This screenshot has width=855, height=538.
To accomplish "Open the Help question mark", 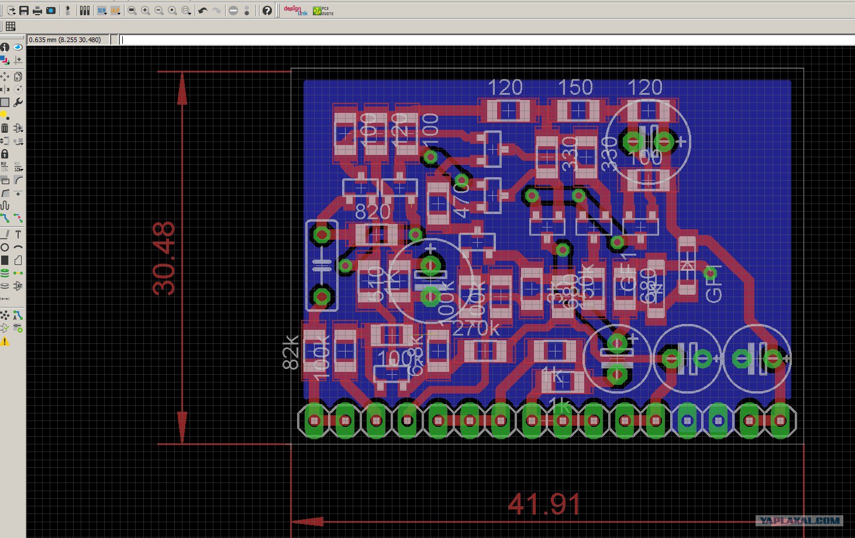I will (x=267, y=11).
